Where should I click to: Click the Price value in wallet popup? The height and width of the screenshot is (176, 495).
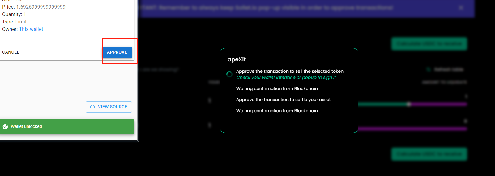[41, 7]
